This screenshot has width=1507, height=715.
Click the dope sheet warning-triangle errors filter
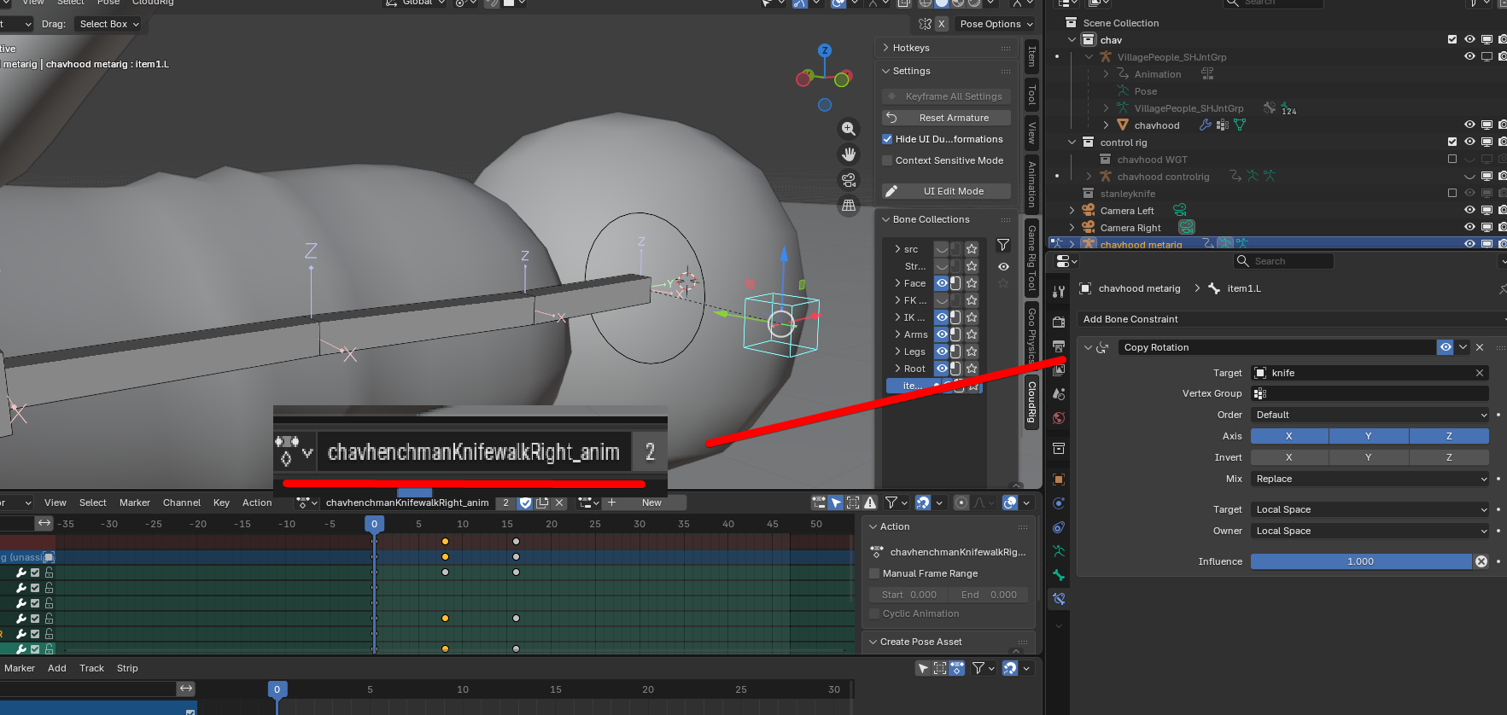click(870, 503)
